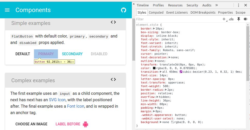Click the page vertical scrollbar thumb
Screen dimensions: 250x130
(x=134, y=40)
